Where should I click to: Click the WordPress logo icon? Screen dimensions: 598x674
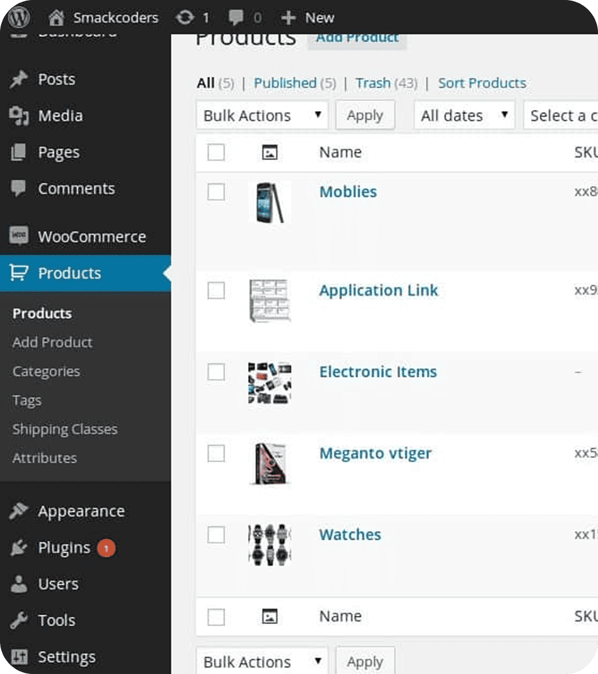(19, 18)
